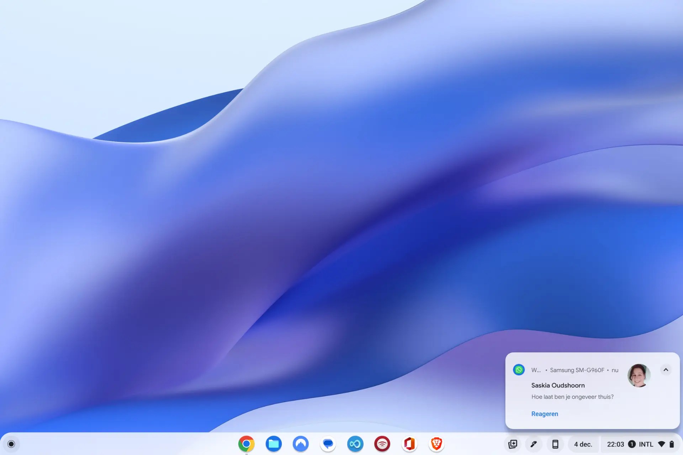Open Phone Hub from the status tray
Image resolution: width=683 pixels, height=455 pixels.
(555, 444)
